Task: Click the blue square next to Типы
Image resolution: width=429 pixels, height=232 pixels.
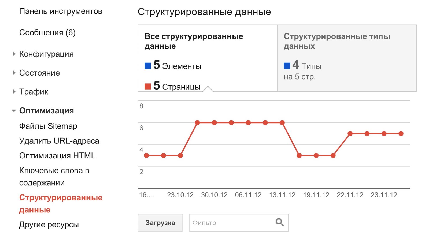Action: point(287,66)
